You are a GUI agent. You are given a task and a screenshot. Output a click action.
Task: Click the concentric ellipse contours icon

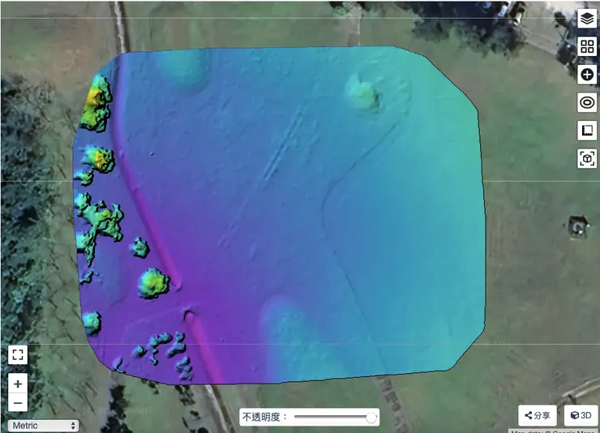587,102
